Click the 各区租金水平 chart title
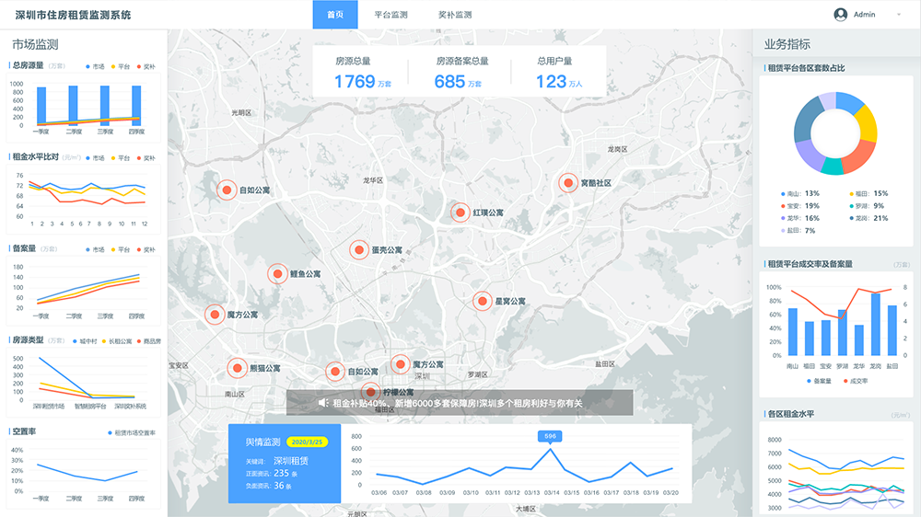The width and height of the screenshot is (921, 517). [790, 414]
